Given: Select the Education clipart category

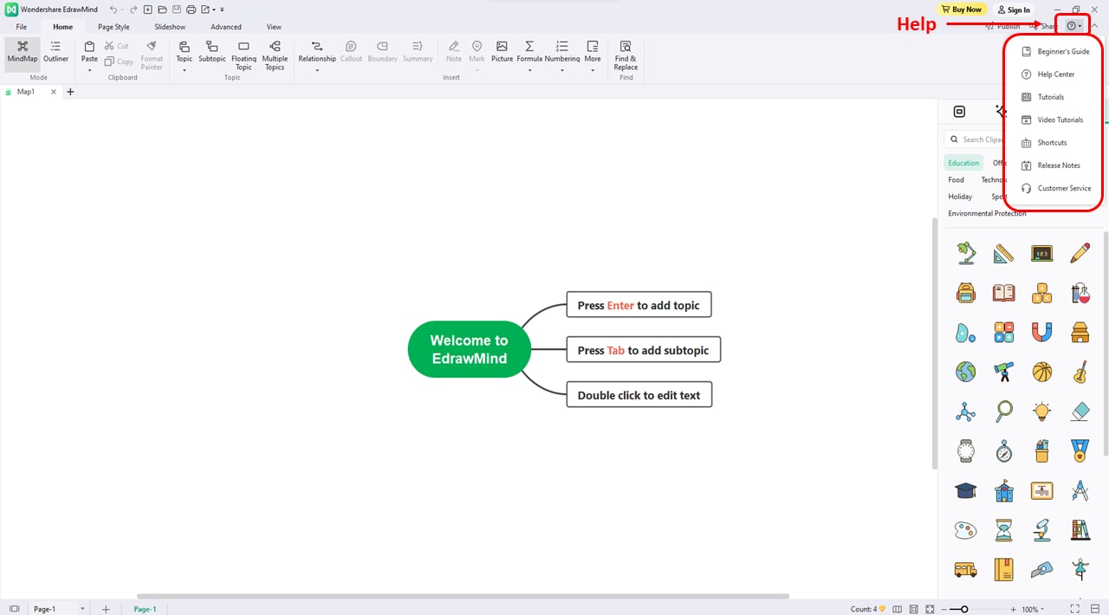Looking at the screenshot, I should click(x=963, y=163).
